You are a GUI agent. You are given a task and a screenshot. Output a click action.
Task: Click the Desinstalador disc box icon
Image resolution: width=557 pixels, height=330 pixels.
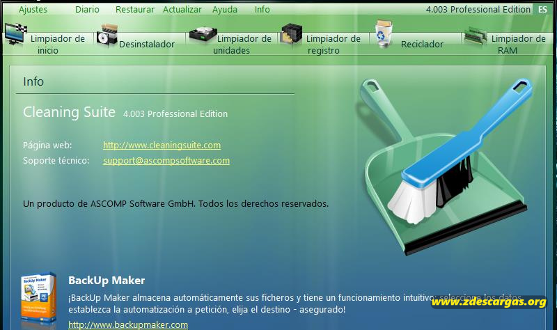pyautogui.click(x=107, y=35)
